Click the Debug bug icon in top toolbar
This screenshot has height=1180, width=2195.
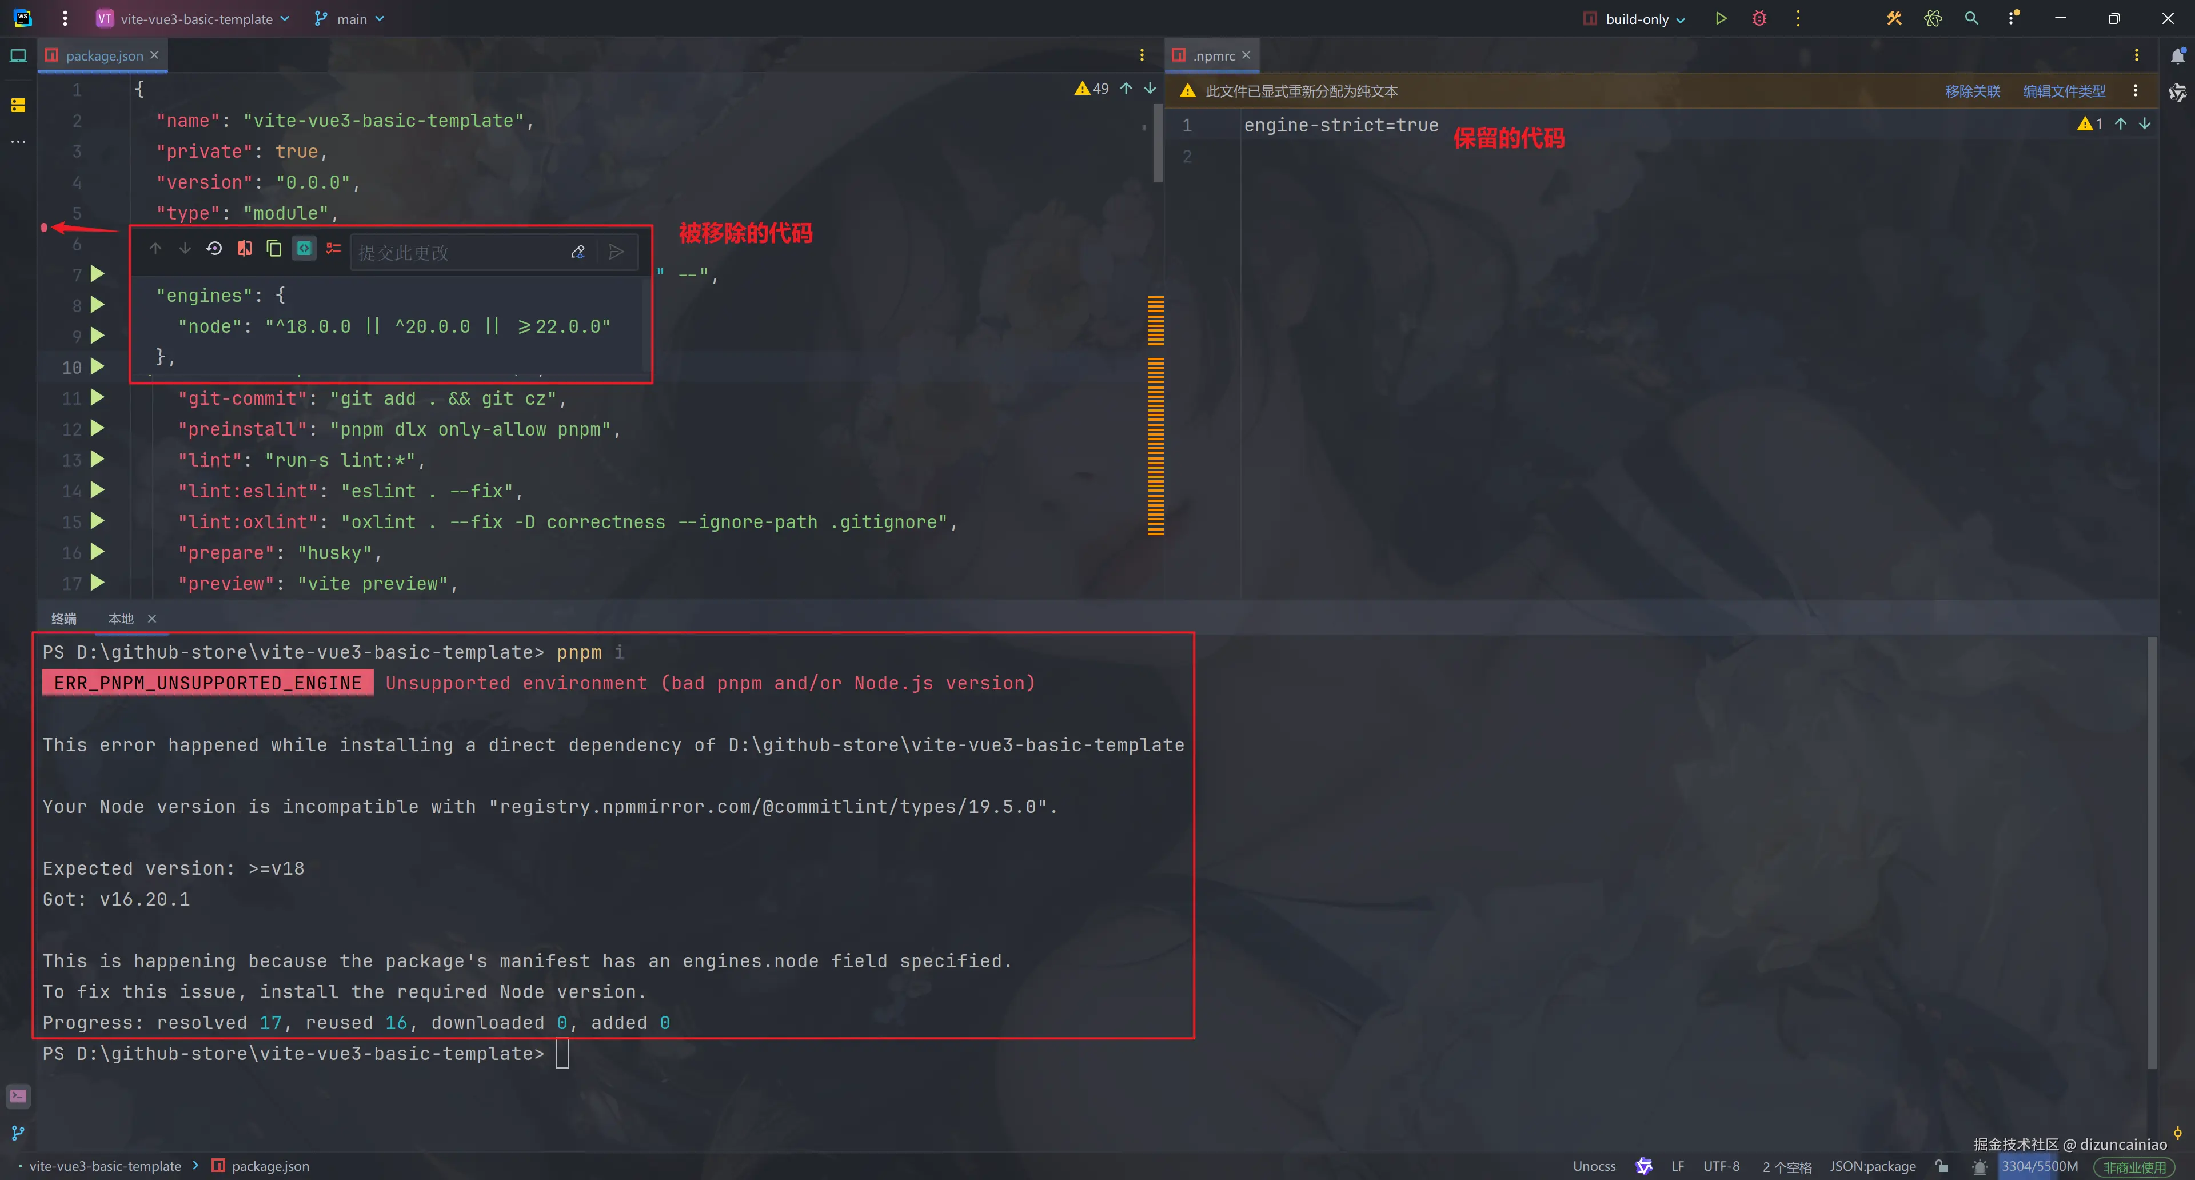[x=1759, y=19]
